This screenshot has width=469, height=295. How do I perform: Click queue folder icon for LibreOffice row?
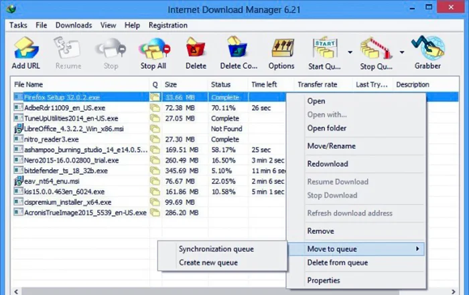click(155, 128)
